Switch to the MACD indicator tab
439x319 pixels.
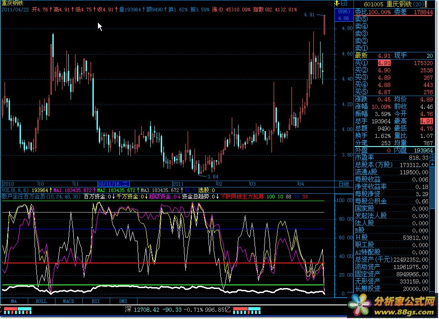(x=69, y=301)
